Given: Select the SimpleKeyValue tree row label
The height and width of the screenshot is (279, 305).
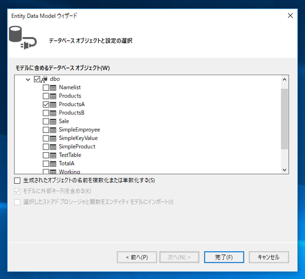Looking at the screenshot, I should coord(78,138).
